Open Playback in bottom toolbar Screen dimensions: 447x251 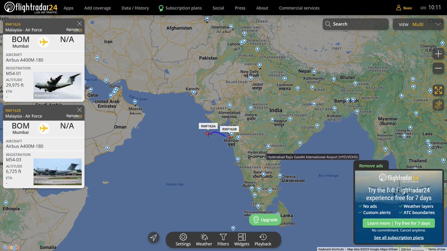(263, 240)
